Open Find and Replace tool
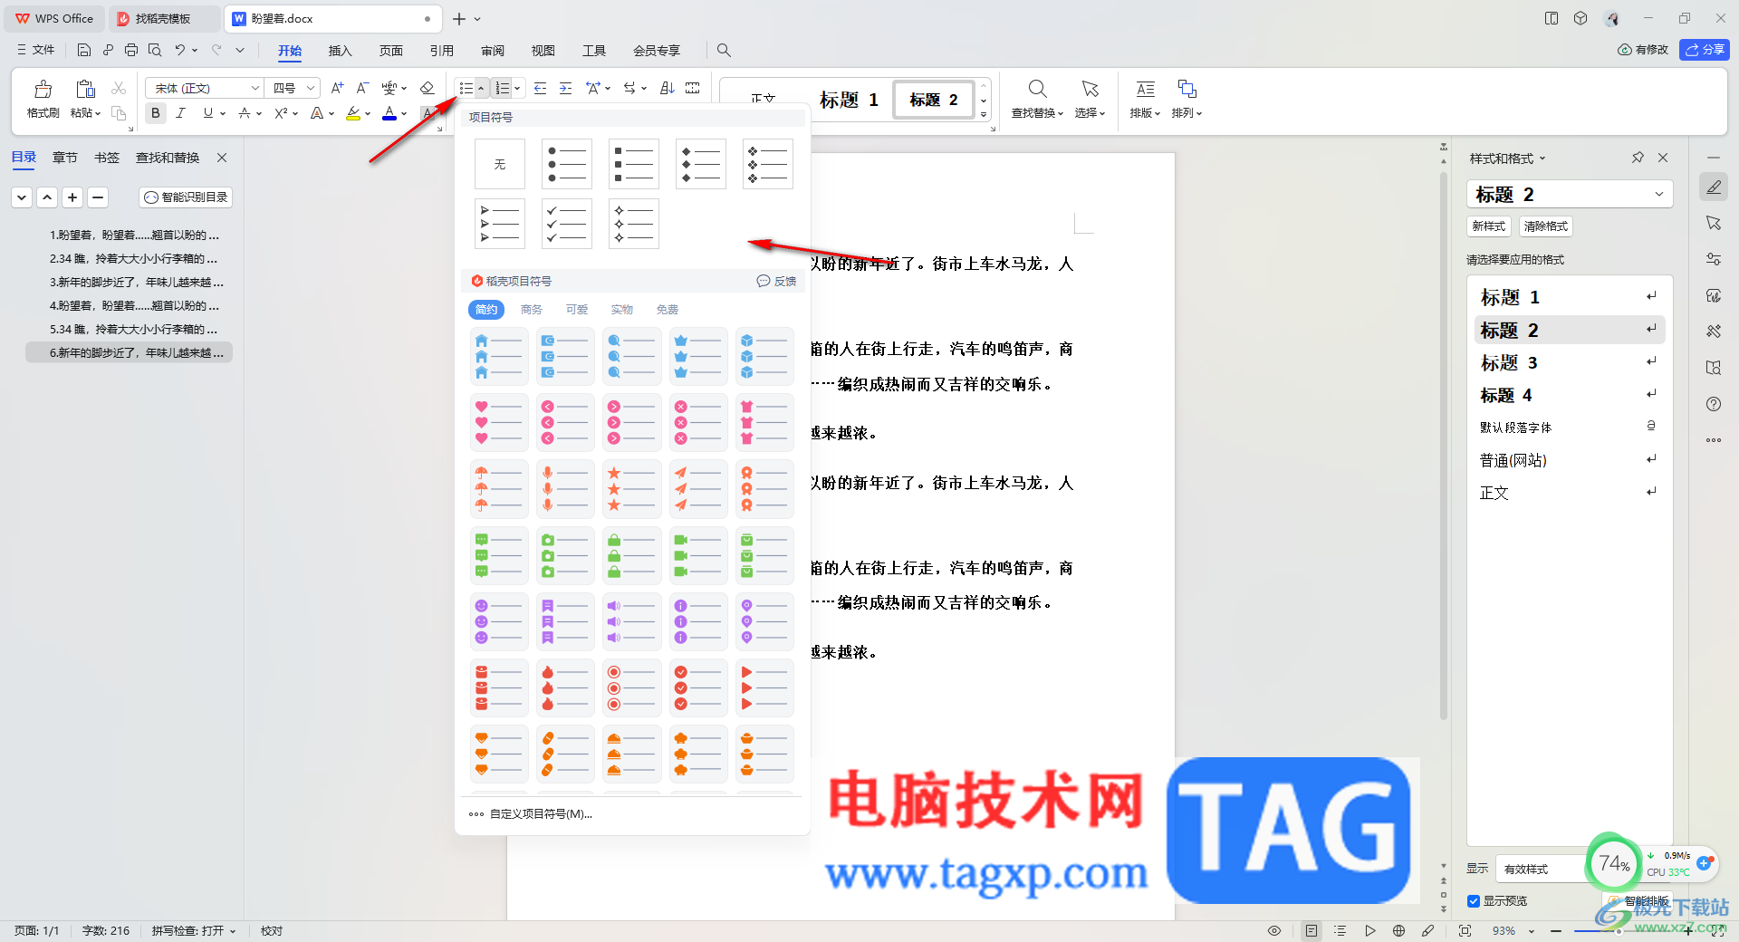 click(1037, 98)
